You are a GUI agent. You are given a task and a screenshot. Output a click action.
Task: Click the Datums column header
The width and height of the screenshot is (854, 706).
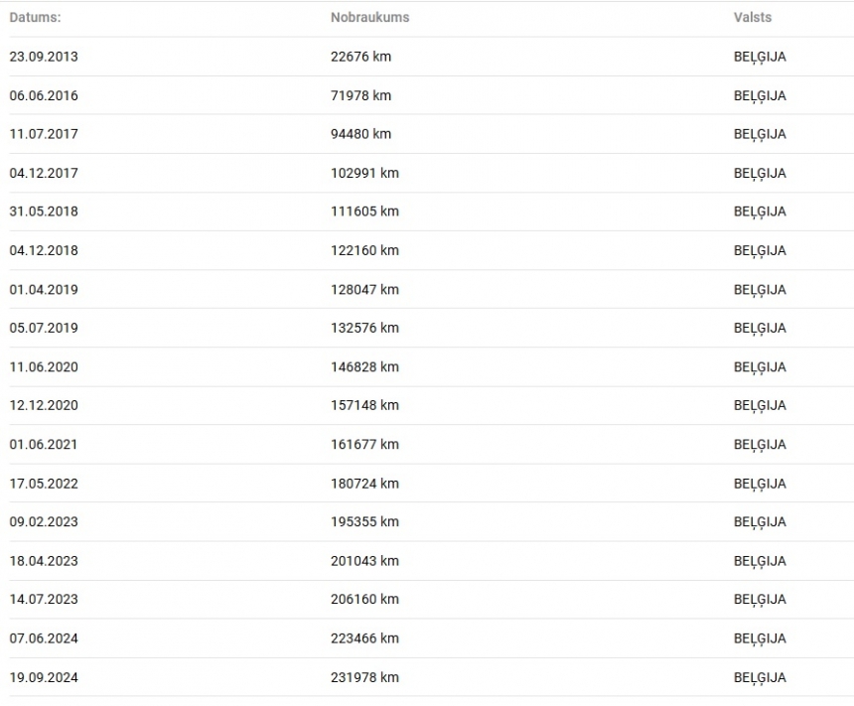[x=35, y=17]
